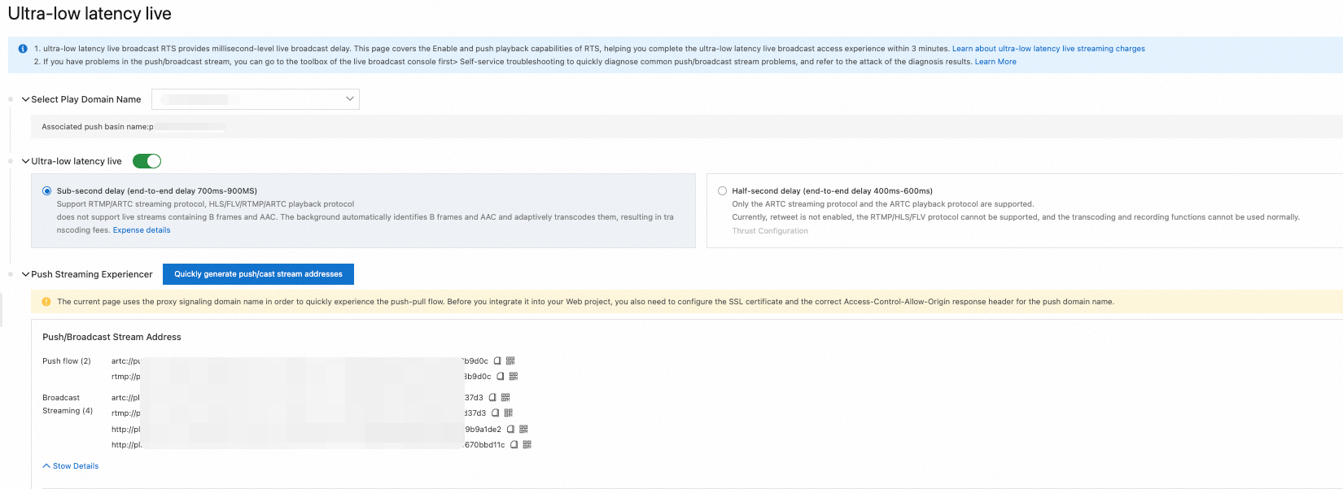The height and width of the screenshot is (489, 1343).
Task: Click Stow Details to collapse addresses
Action: 71,466
